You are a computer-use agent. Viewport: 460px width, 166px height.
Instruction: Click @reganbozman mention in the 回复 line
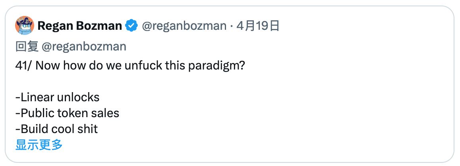(84, 46)
